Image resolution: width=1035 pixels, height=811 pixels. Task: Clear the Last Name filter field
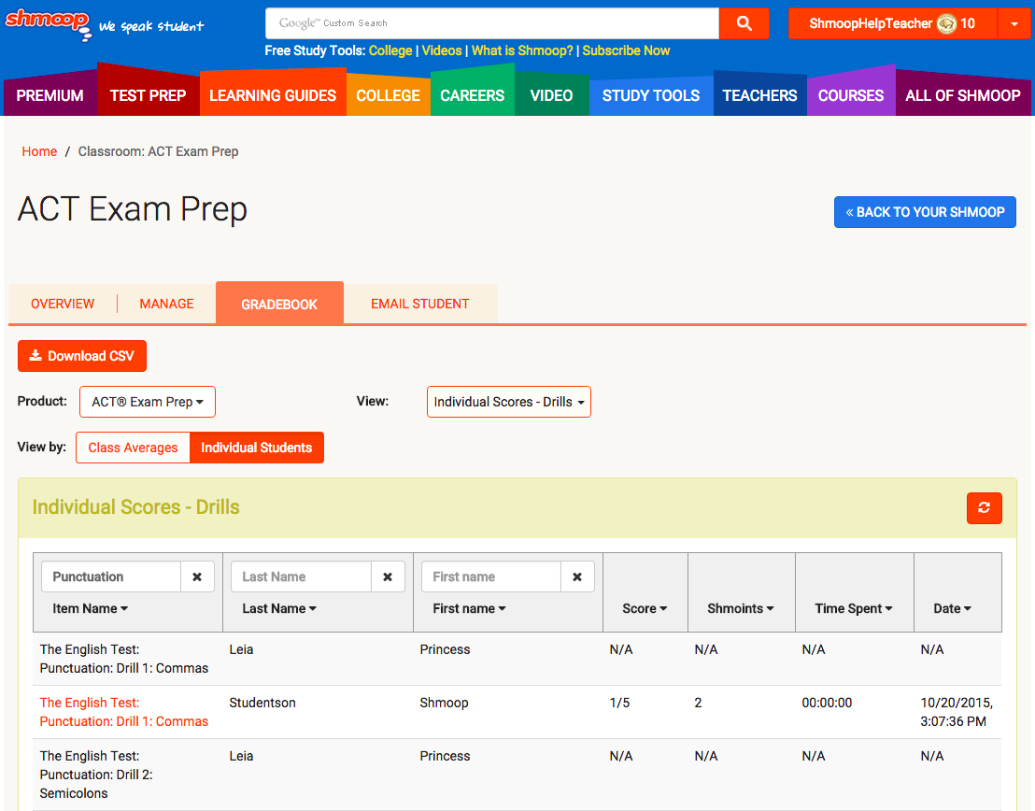(x=388, y=576)
